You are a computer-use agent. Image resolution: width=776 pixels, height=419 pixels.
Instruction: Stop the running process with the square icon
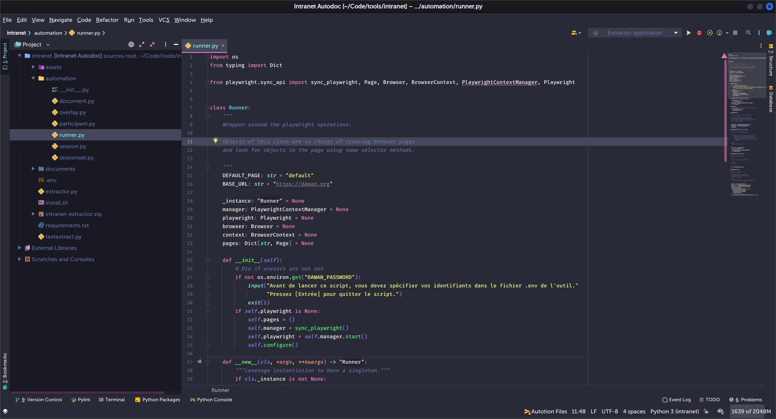(x=735, y=33)
